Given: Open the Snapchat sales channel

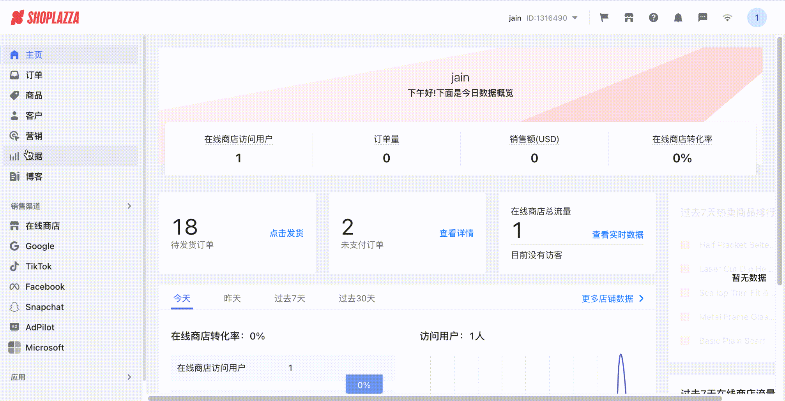Looking at the screenshot, I should [44, 307].
